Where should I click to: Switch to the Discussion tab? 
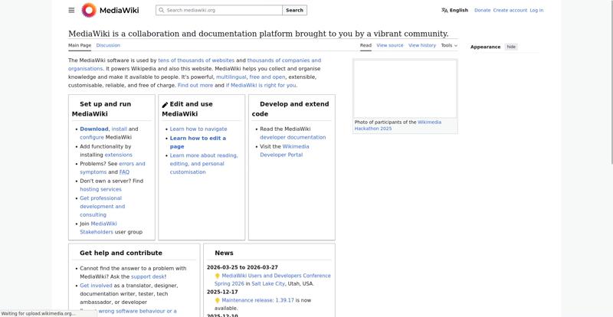pos(108,45)
